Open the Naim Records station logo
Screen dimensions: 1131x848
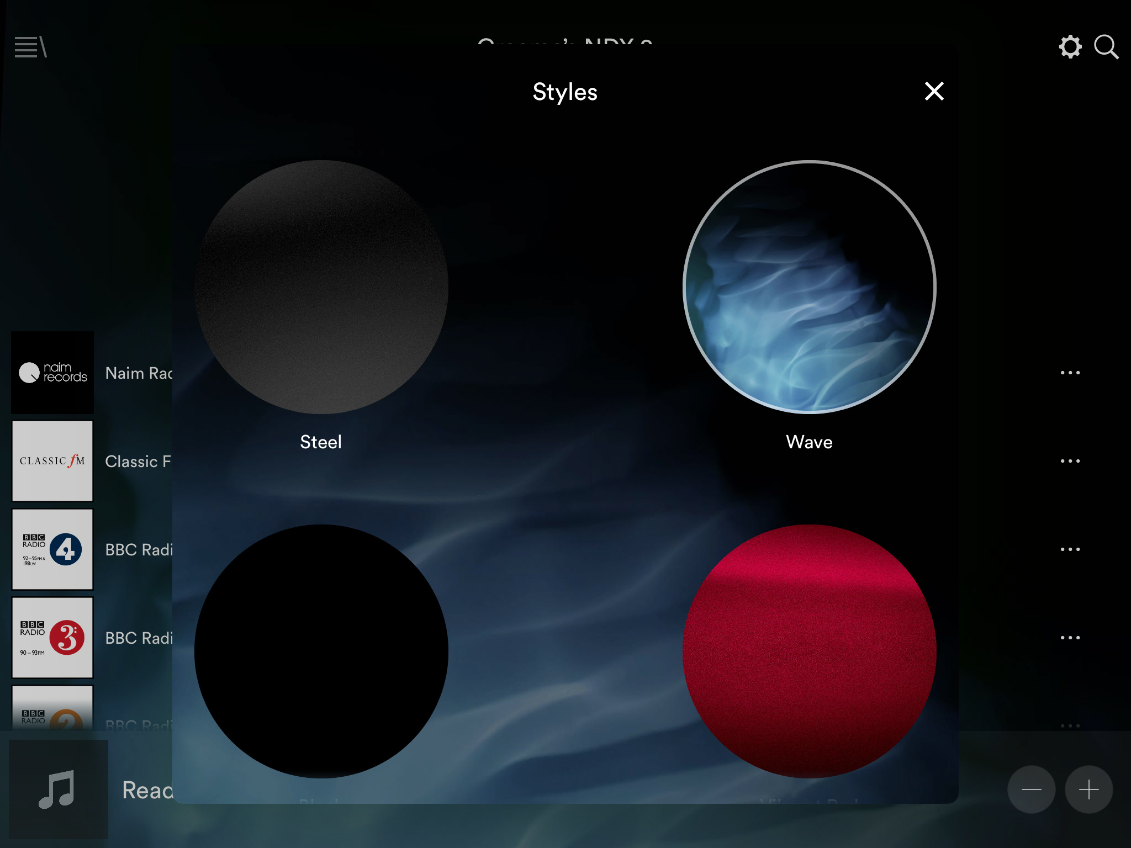tap(52, 373)
